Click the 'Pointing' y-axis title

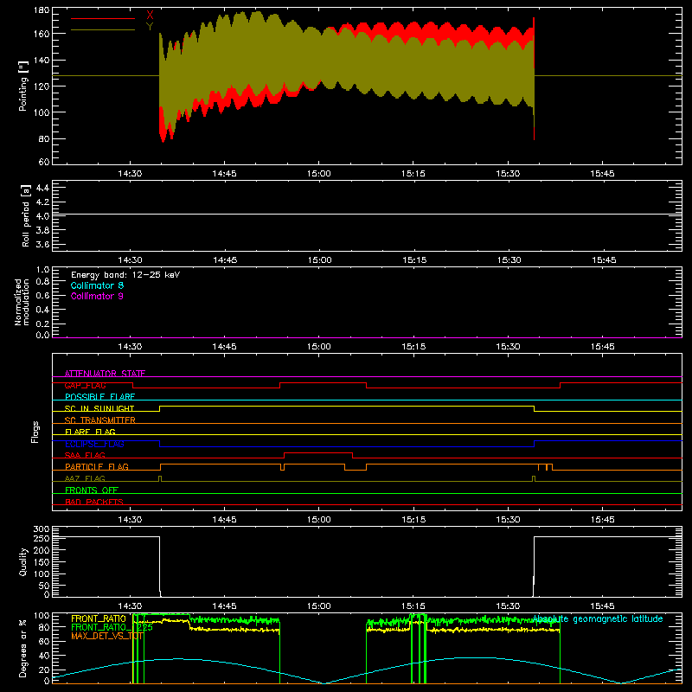tap(23, 86)
